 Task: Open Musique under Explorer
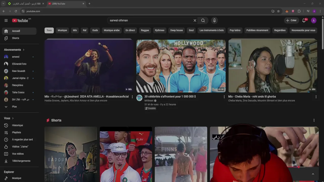(x=19, y=178)
